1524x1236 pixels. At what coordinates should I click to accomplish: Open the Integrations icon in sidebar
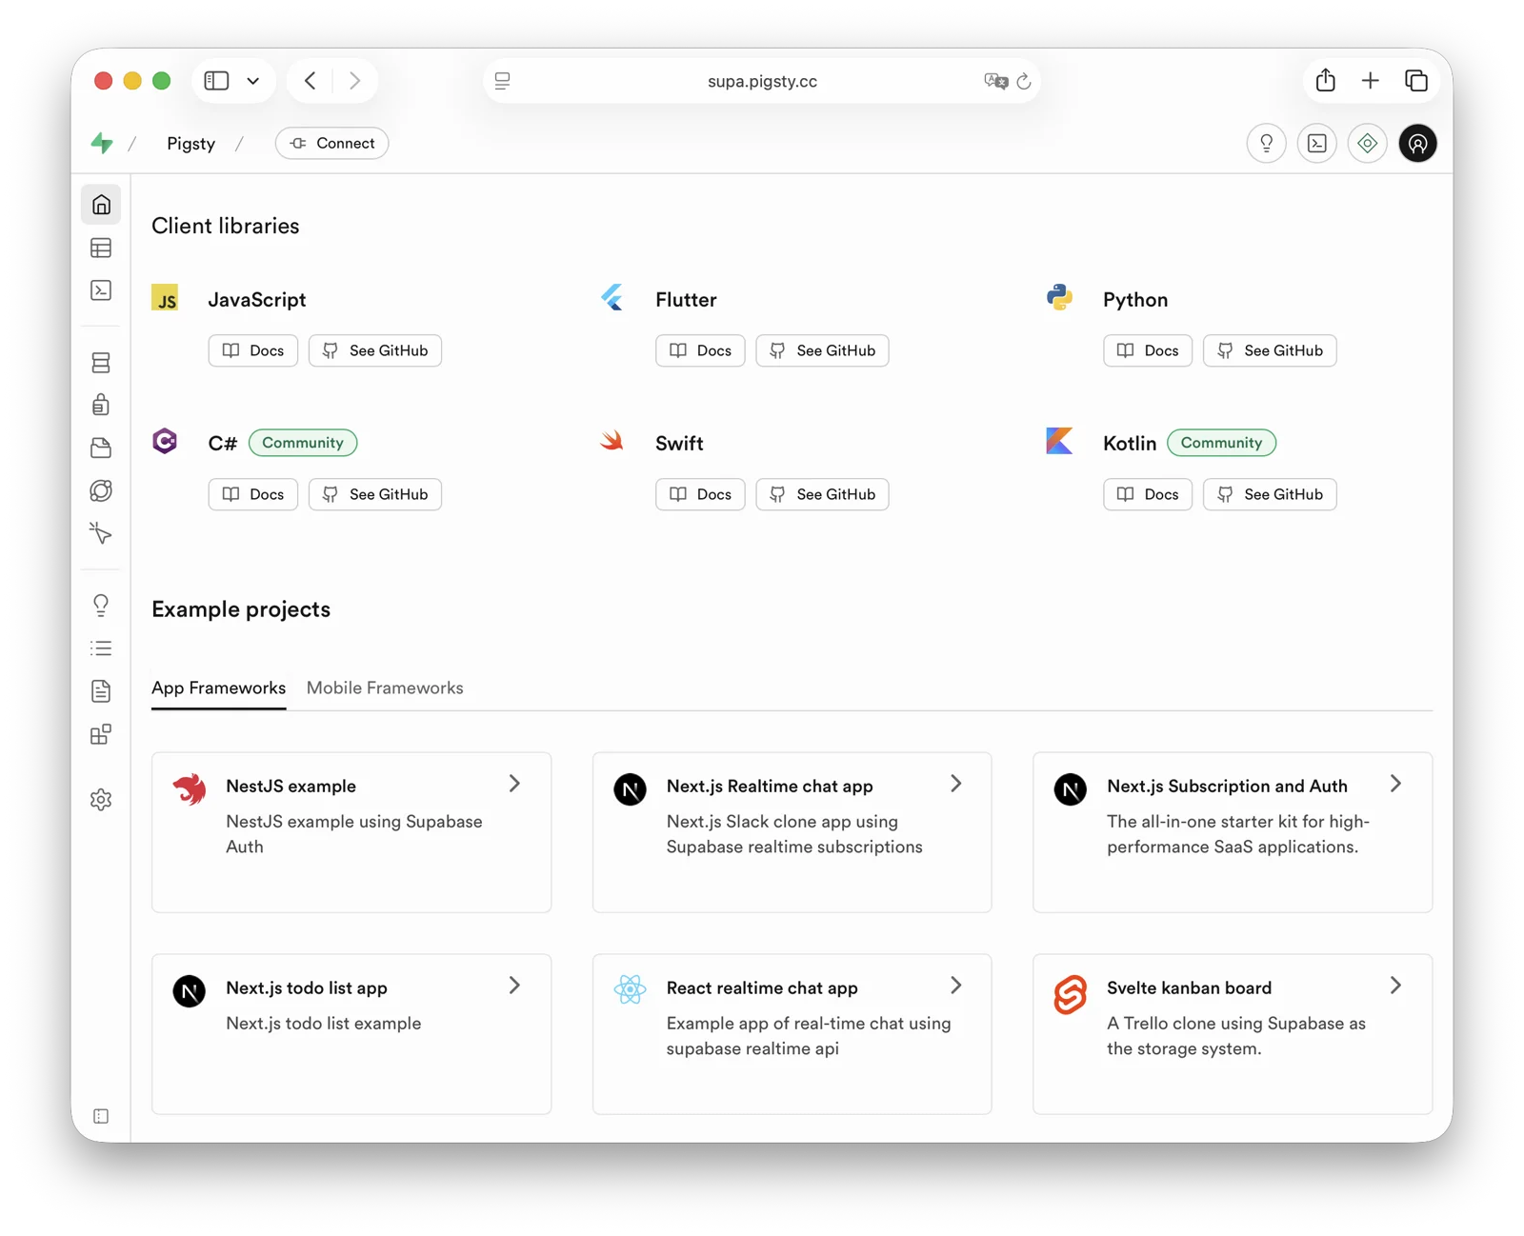point(101,734)
